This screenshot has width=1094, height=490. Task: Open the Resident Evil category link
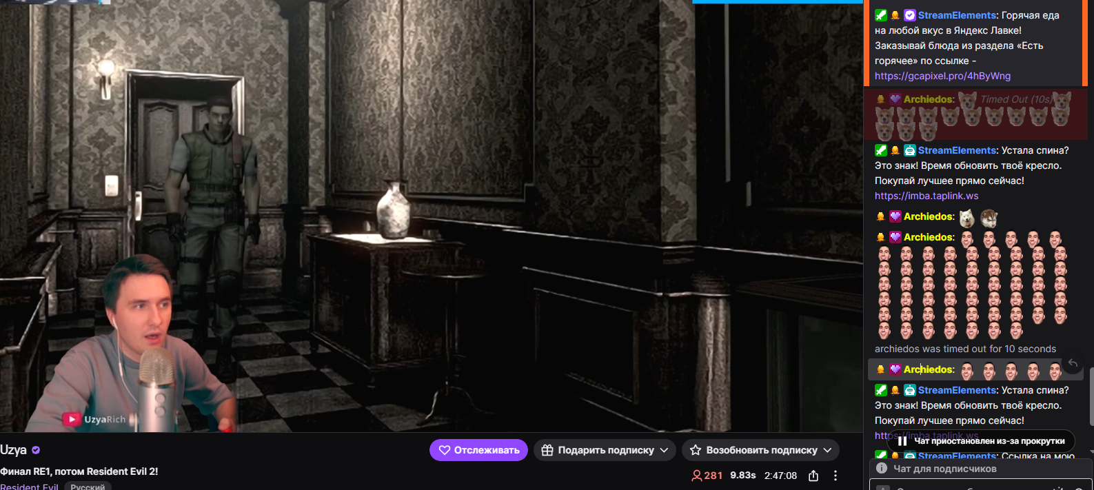tap(29, 487)
